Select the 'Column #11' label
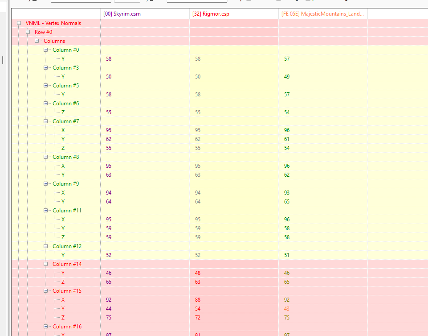428x336 pixels. [67, 211]
